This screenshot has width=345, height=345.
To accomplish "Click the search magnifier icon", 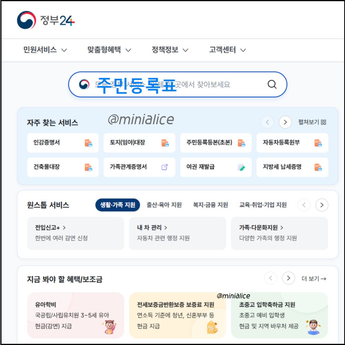I will [x=272, y=84].
